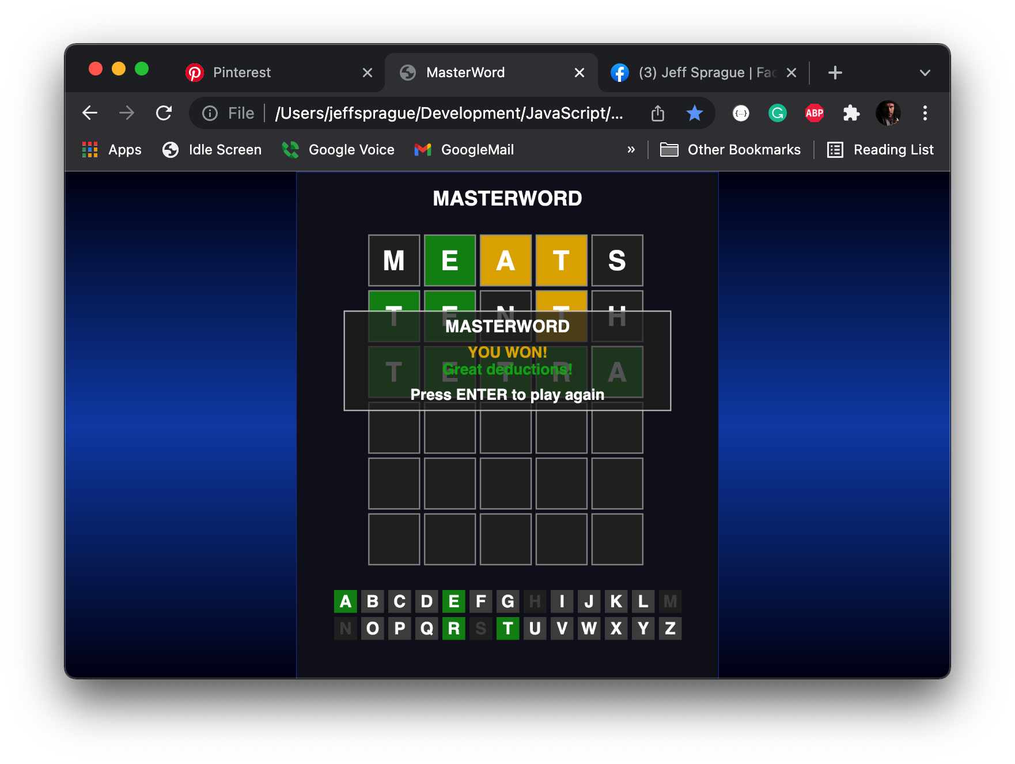
Task: Click the share icon in address bar
Action: [x=658, y=113]
